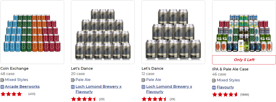Click barrel icon next to Arcade Beerworks
This screenshot has height=102, width=276.
(x=2, y=87)
